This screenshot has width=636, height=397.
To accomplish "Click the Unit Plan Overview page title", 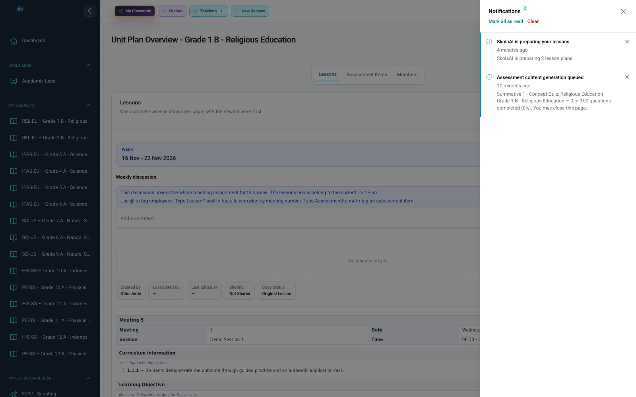I will [x=204, y=40].
